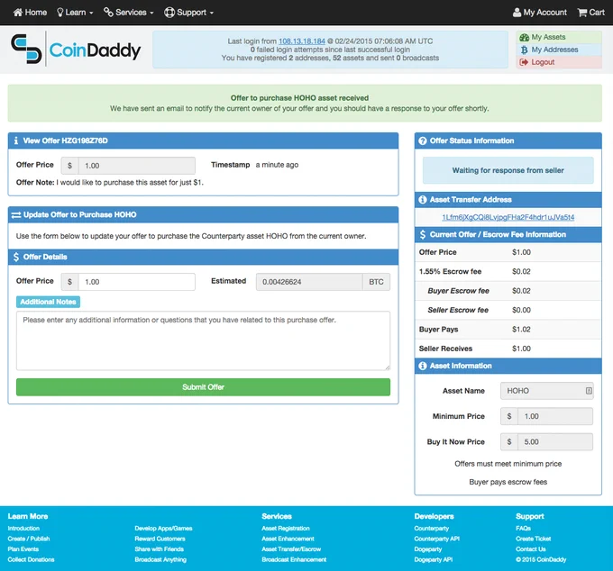Click the Seller Receives $1.00 value
This screenshot has height=571, width=613.
[522, 349]
